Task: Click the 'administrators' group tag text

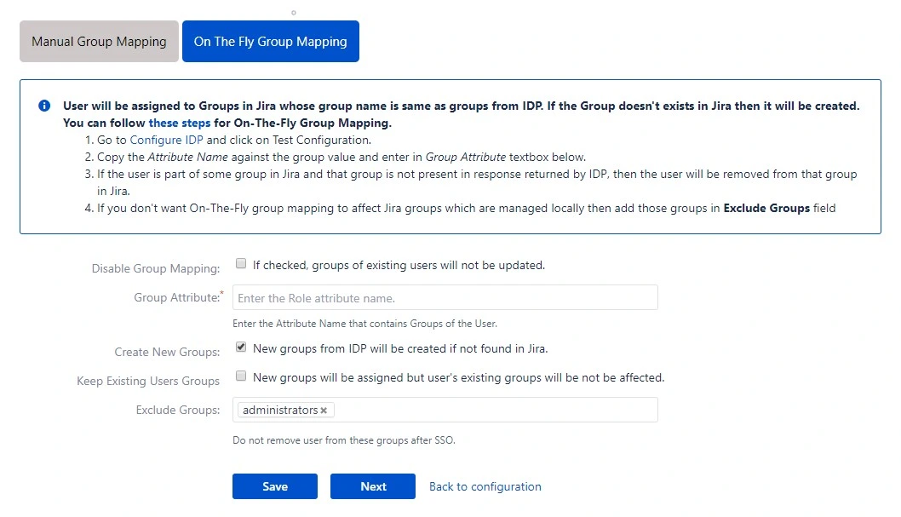Action: (x=280, y=411)
